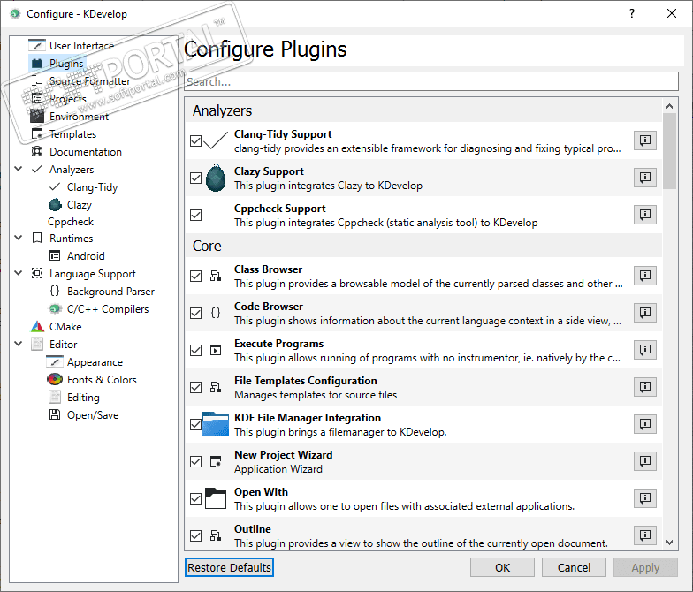The width and height of the screenshot is (693, 592).
Task: Toggle the Outline plugin checkbox
Action: click(196, 535)
